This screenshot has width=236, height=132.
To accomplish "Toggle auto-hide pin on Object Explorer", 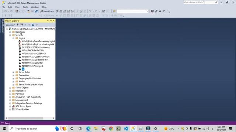I will pos(51,21).
